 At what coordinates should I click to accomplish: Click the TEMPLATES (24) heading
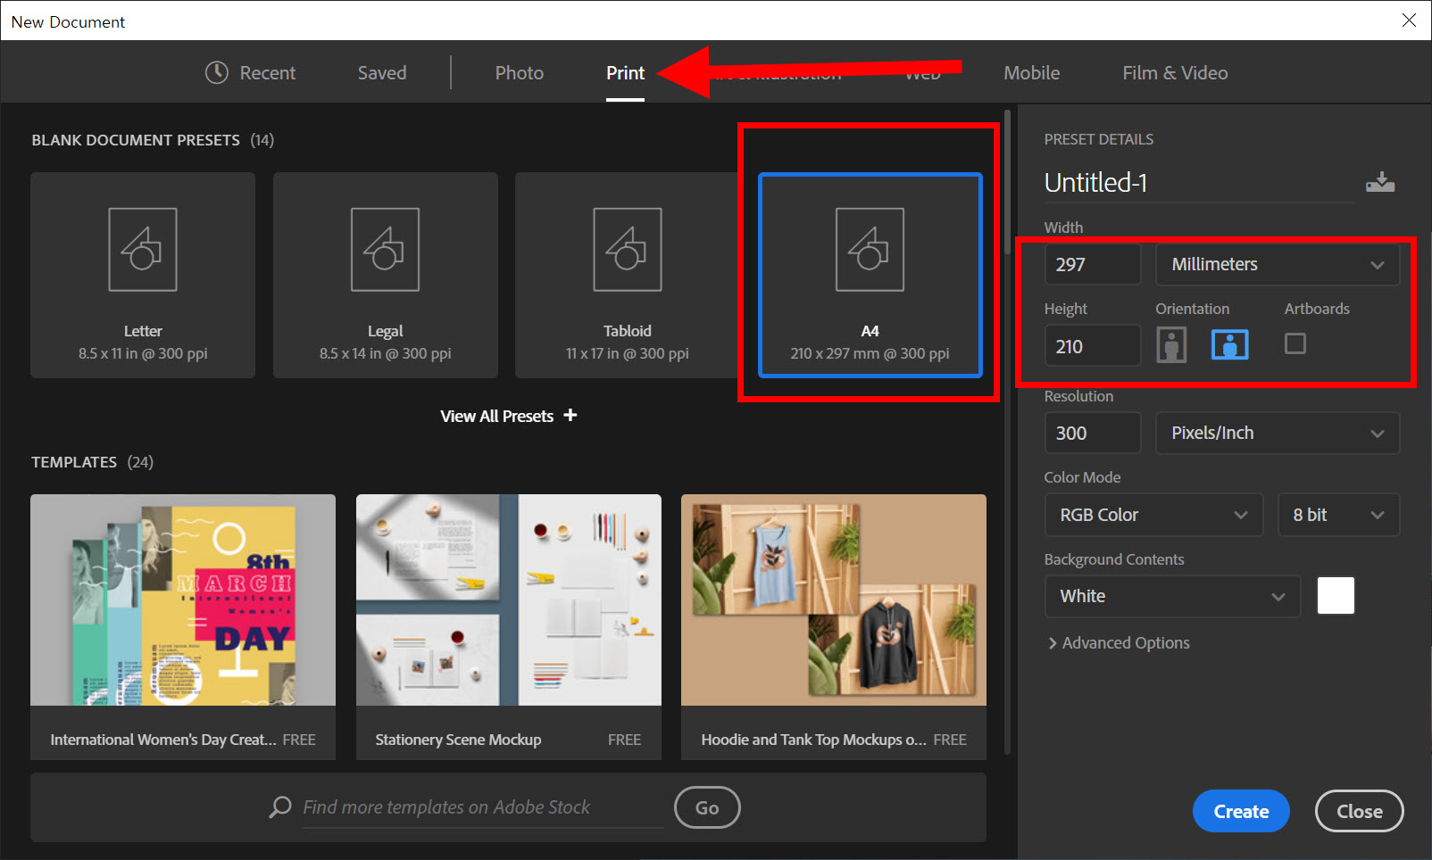pyautogui.click(x=92, y=462)
